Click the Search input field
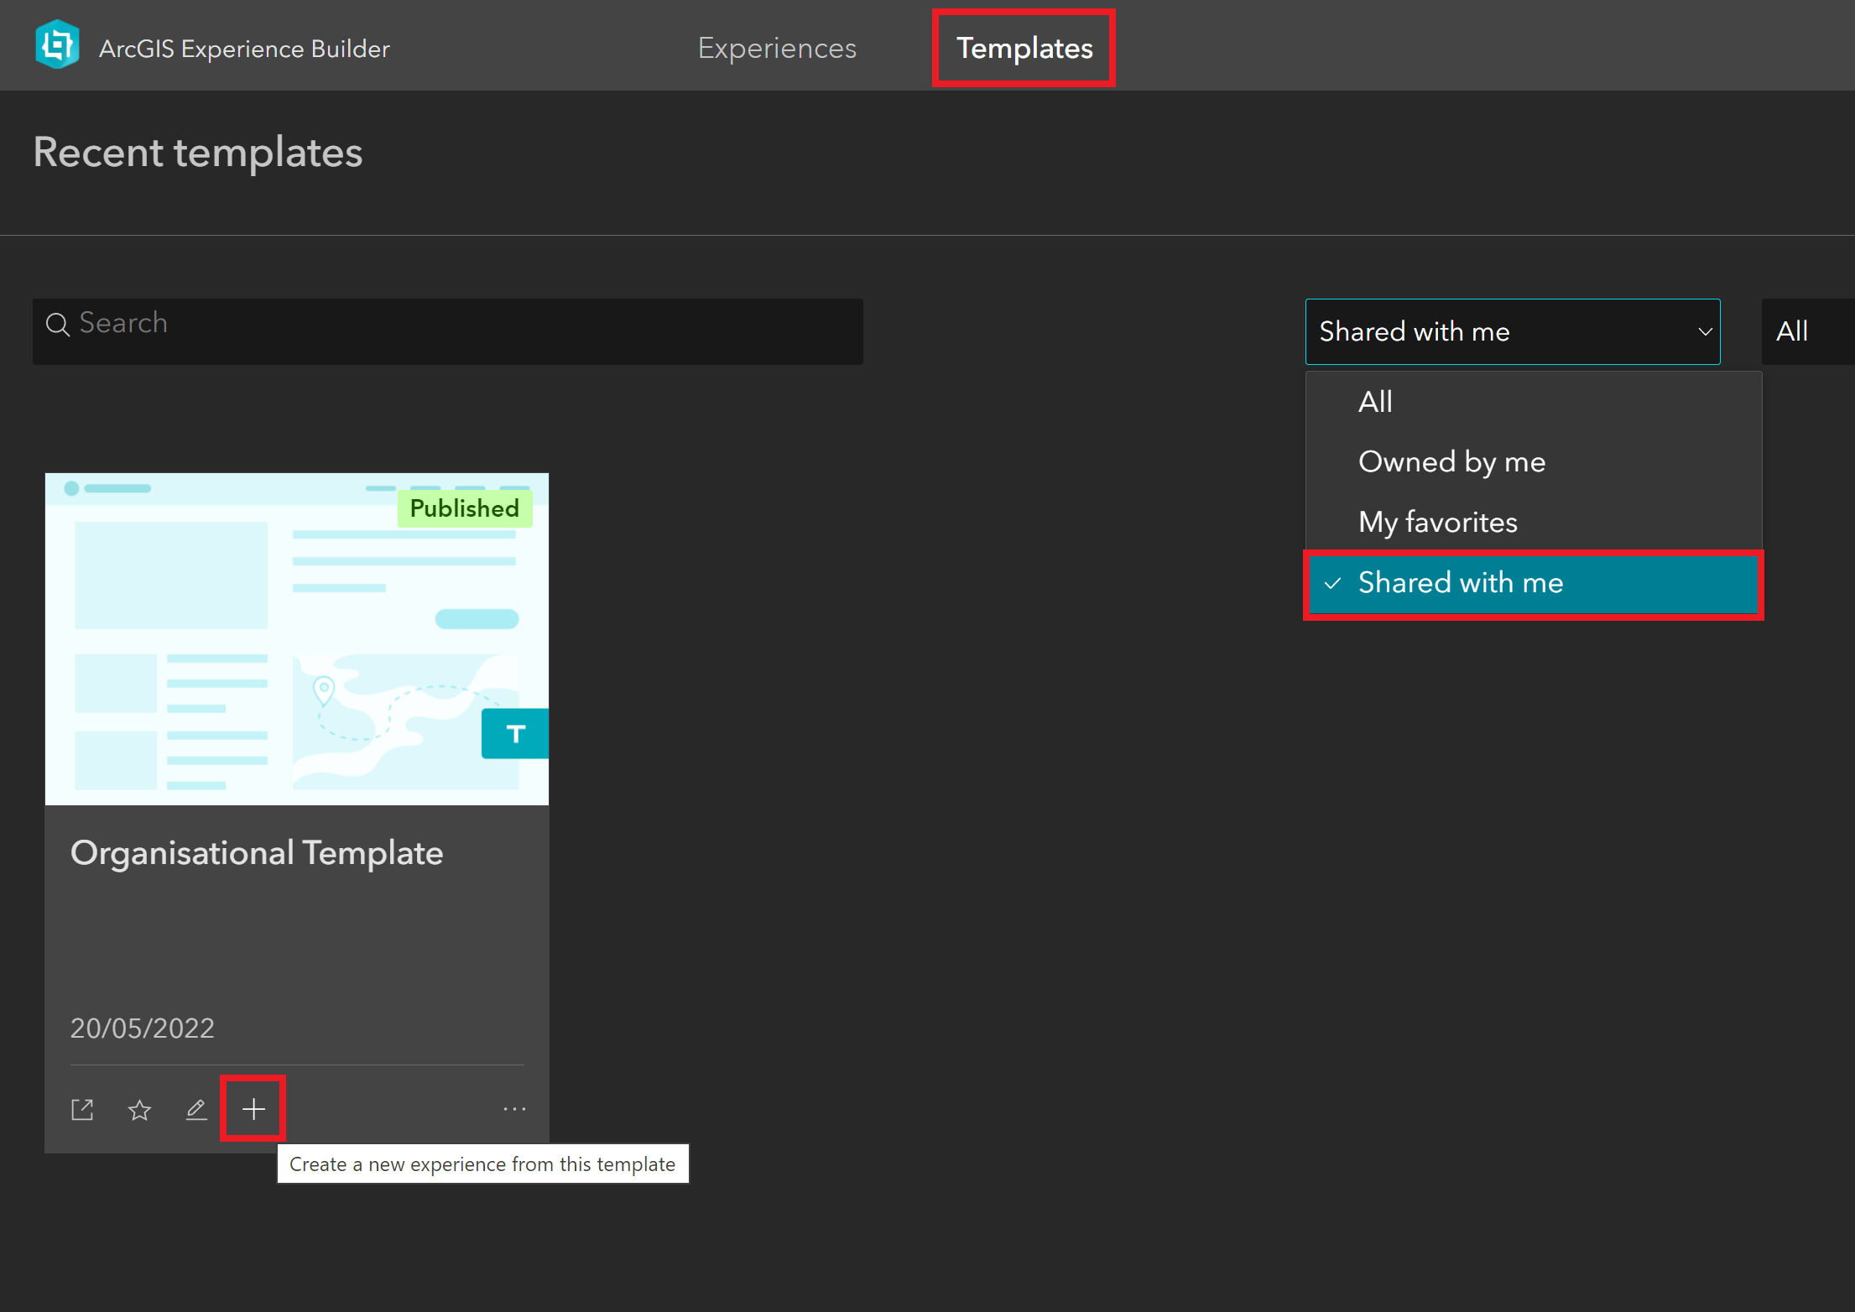 (448, 331)
